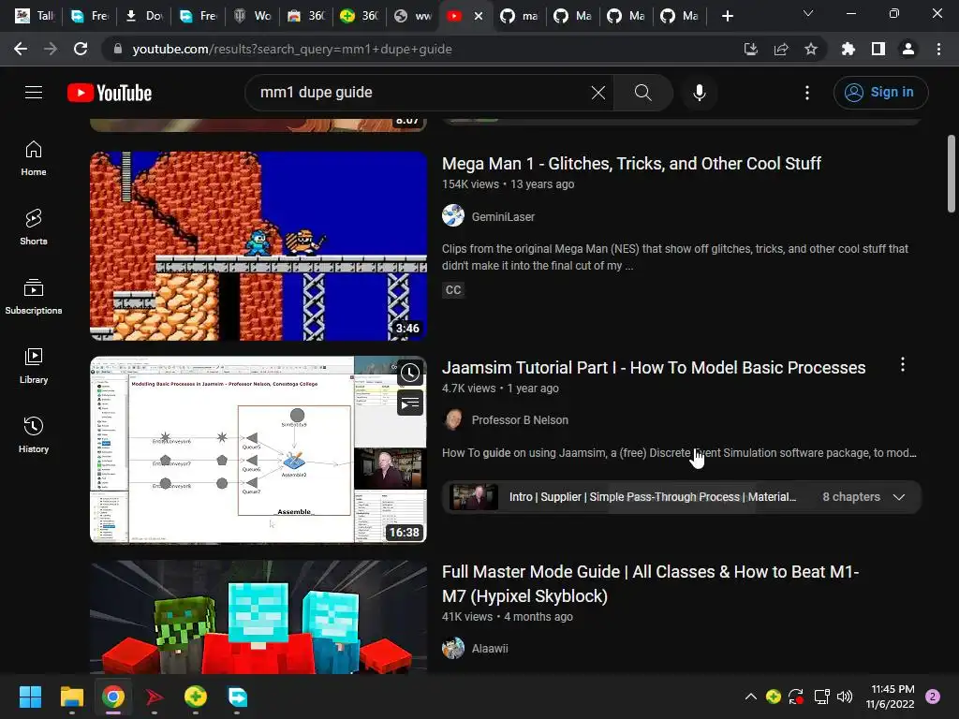Open Shorts in the sidebar
This screenshot has height=719, width=959.
pos(34,227)
